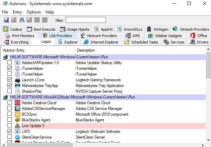211x147 pixels.
Task: Open the Everything tab
Action: [16, 42]
